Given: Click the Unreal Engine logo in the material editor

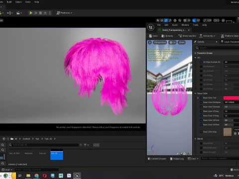Looking at the screenshot, I should 151,27.
